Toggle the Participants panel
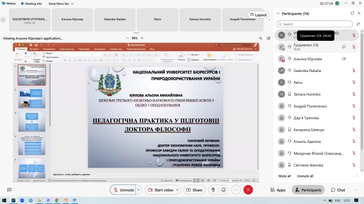The height and width of the screenshot is (204, 364). [308, 190]
